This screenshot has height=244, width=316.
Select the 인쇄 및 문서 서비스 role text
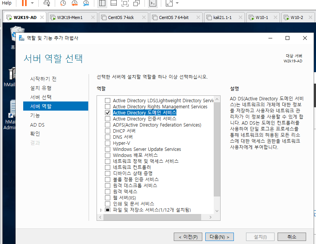point(133,204)
